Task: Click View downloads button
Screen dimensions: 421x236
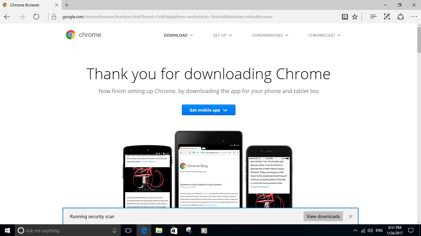Action: (x=323, y=216)
